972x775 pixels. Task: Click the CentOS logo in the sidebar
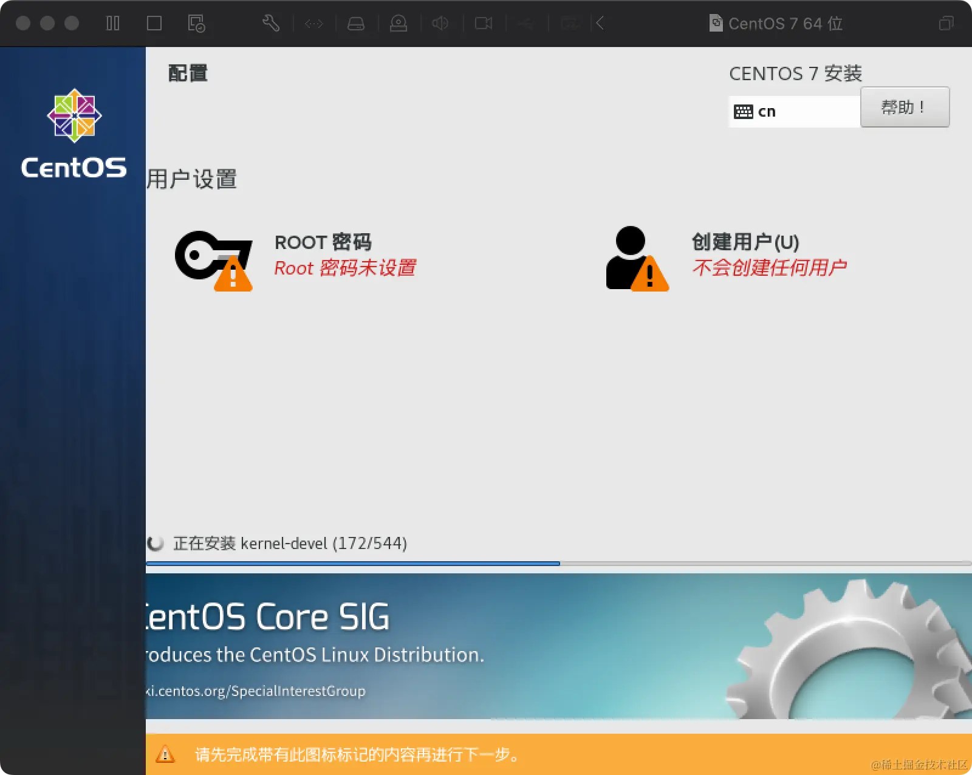(74, 134)
